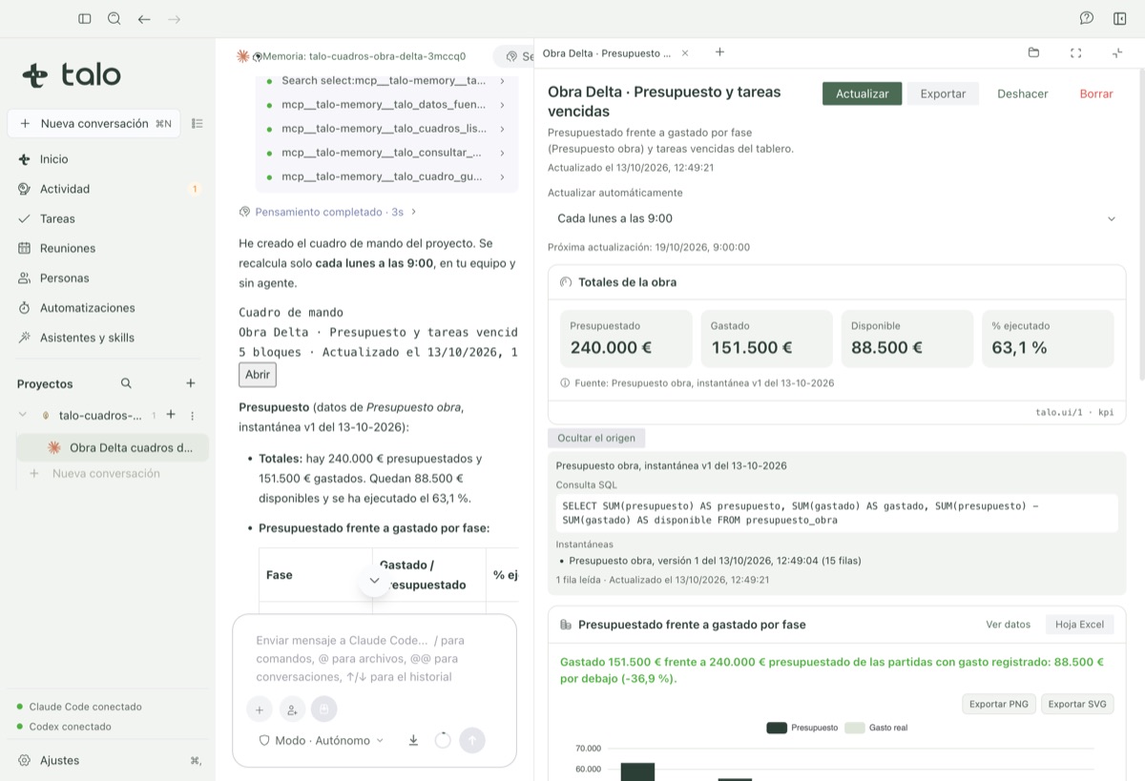1145x781 pixels.
Task: Select the Obra Delta cuadros conversation
Action: point(113,447)
